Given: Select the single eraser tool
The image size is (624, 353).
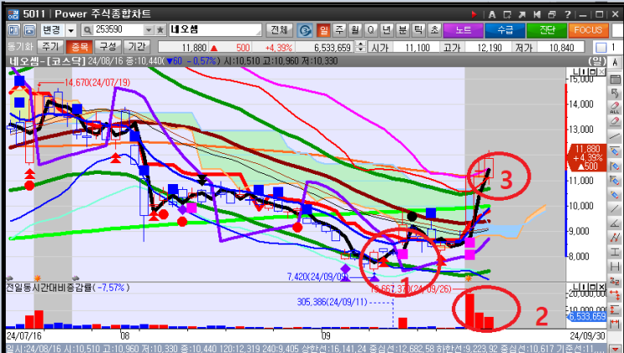Looking at the screenshot, I should coord(615,122).
